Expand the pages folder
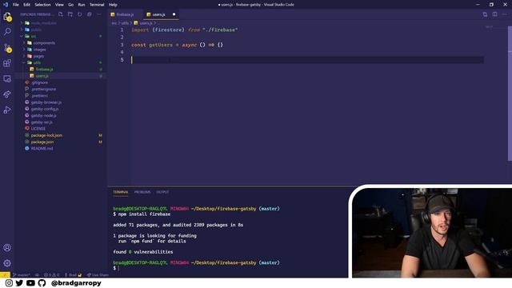The height and width of the screenshot is (288, 512). (38, 56)
